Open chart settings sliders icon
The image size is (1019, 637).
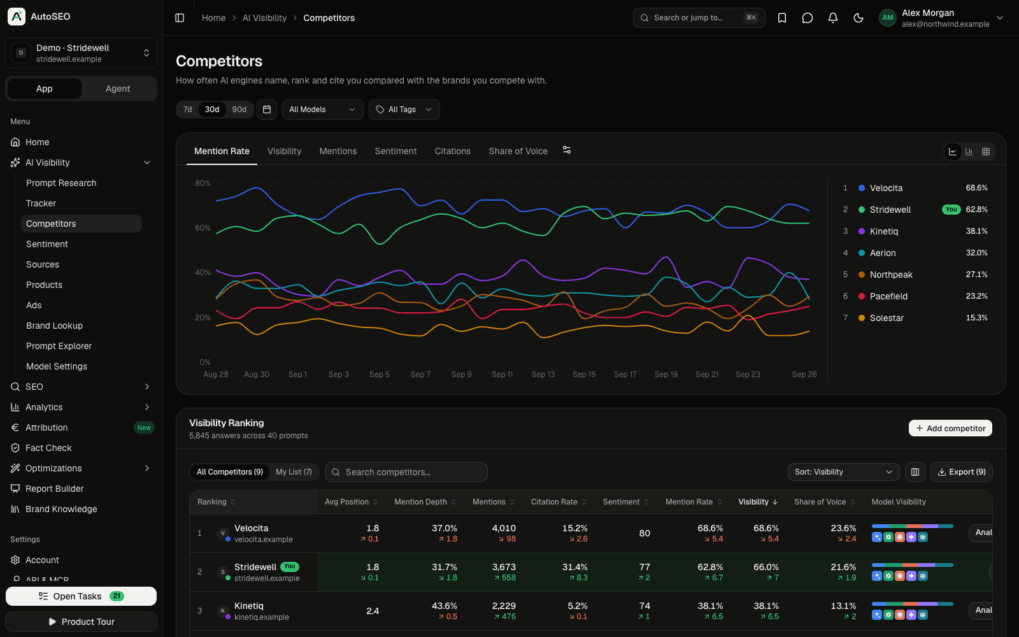point(567,150)
